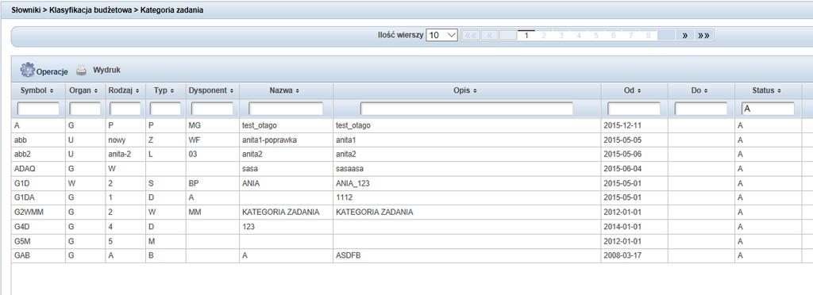Click the Wydruk label
Screen dimensions: 813x295
tap(107, 70)
